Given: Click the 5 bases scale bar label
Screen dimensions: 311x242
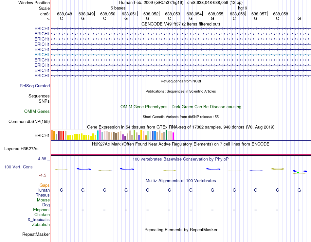Looking at the screenshot, I should (x=118, y=8).
